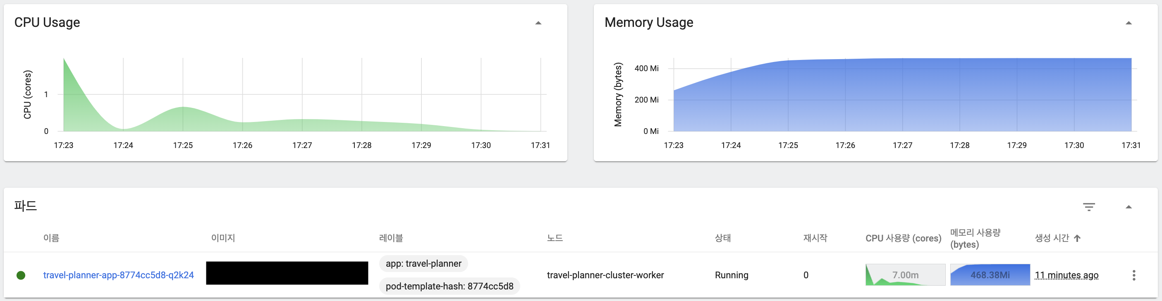The image size is (1162, 301).
Task: Click the 11 minutes ago timestamp
Action: coord(1066,275)
